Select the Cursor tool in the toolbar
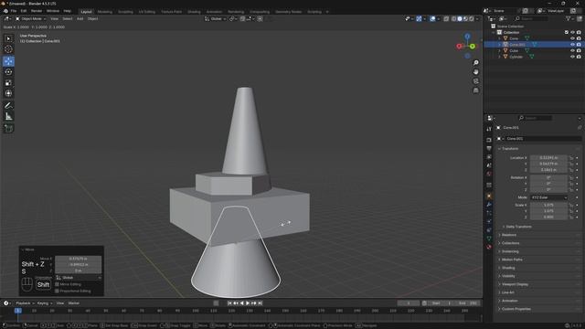Image resolution: width=585 pixels, height=329 pixels. pos(8,49)
